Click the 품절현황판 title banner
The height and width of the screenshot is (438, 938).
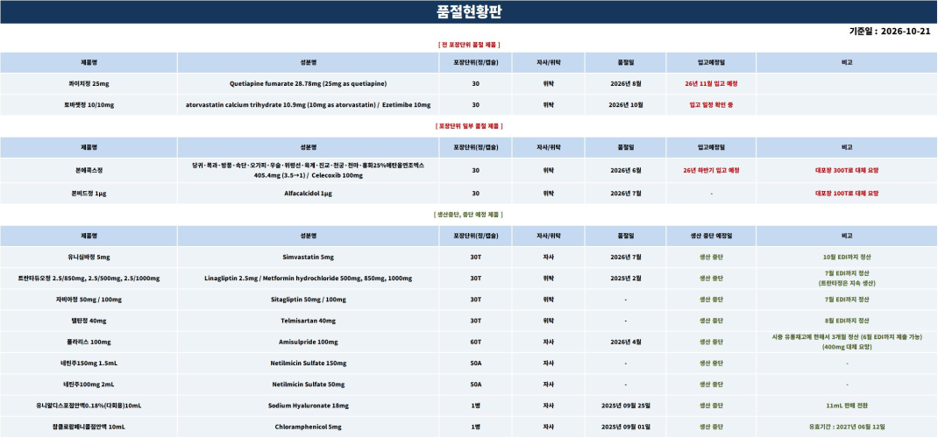pyautogui.click(x=469, y=12)
